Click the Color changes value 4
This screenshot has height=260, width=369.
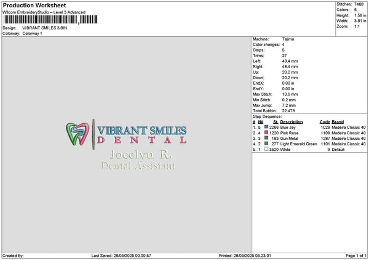point(284,45)
